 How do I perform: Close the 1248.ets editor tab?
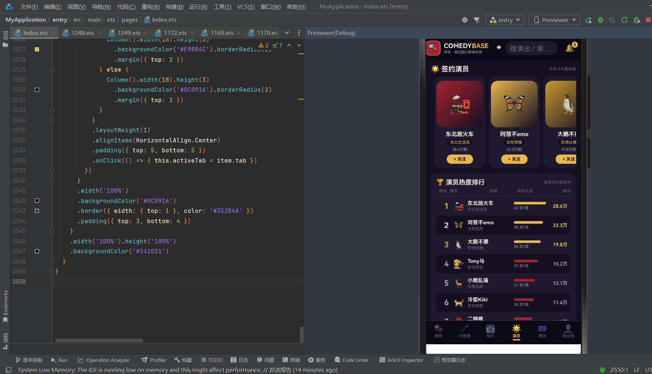(x=99, y=33)
